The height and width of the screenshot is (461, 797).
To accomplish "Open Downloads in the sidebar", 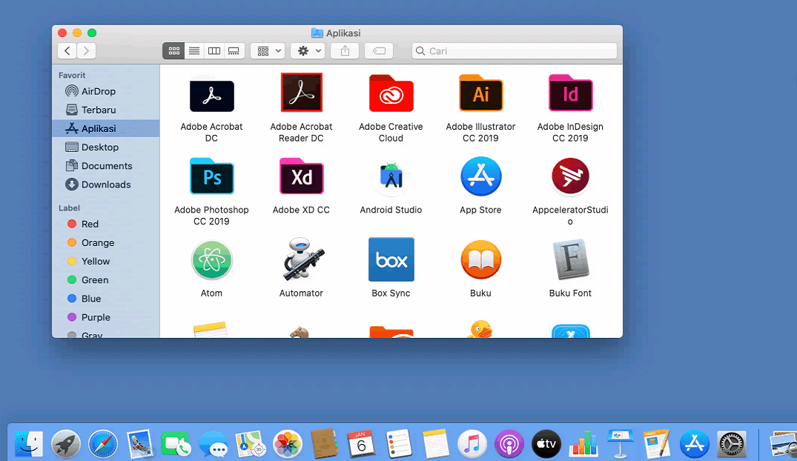I will pyautogui.click(x=106, y=185).
